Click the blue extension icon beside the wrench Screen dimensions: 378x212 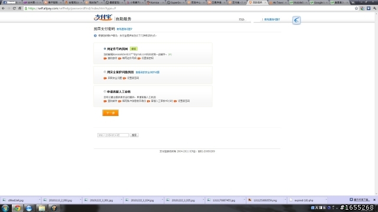coord(369,8)
